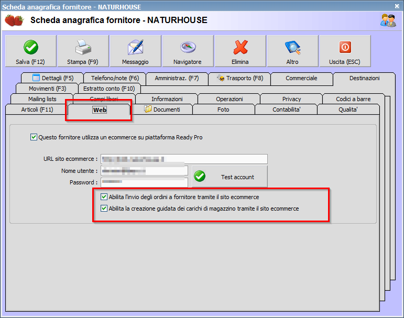Delete the supplier with the Elimina red X
The image size is (404, 318).
click(241, 51)
